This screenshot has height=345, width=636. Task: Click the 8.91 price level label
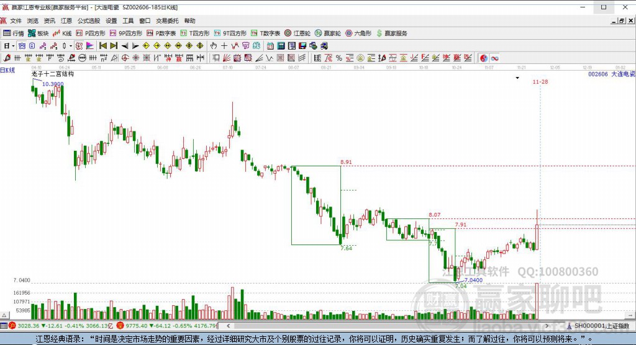click(346, 162)
